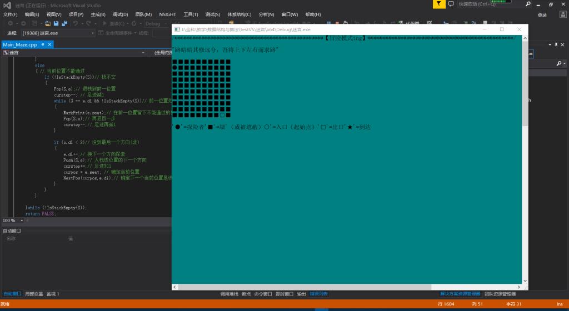Open the 调试(D) menu

tap(120, 14)
